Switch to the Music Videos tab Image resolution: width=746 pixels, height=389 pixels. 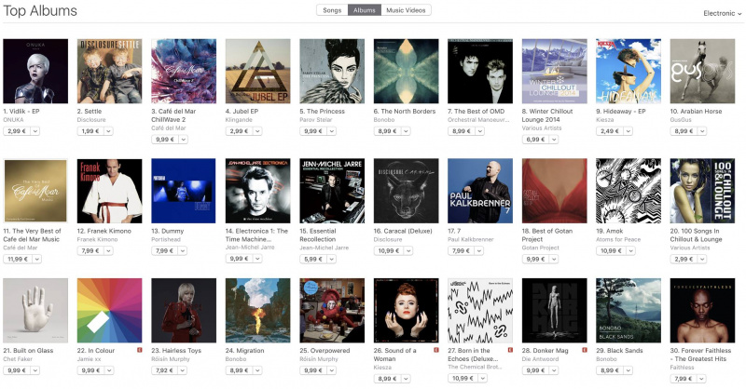click(x=406, y=10)
